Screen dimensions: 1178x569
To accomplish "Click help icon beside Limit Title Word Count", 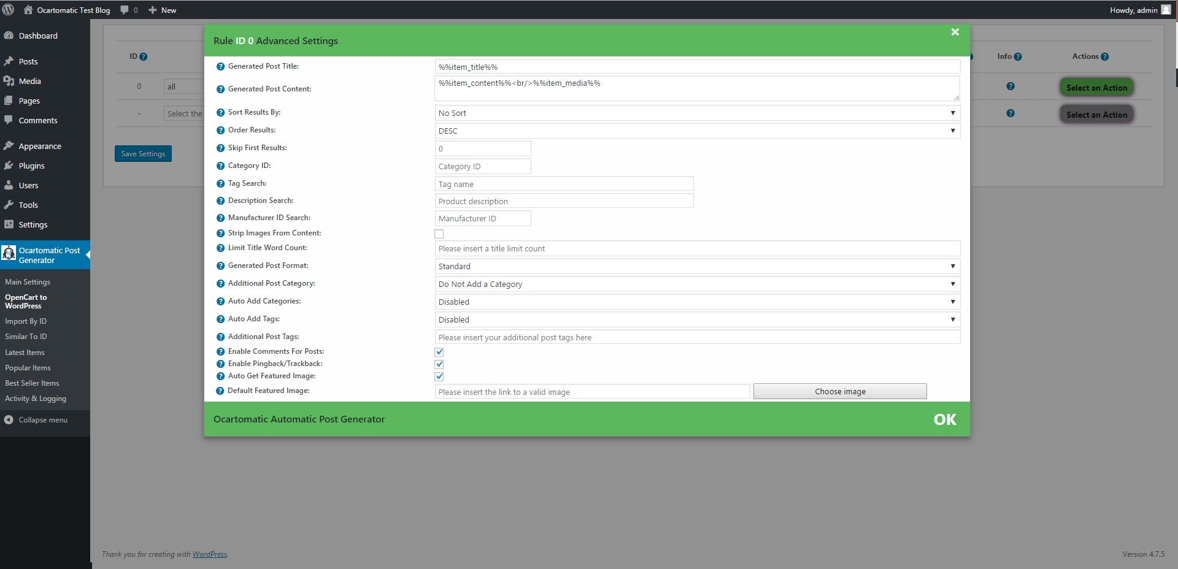I will pos(220,248).
